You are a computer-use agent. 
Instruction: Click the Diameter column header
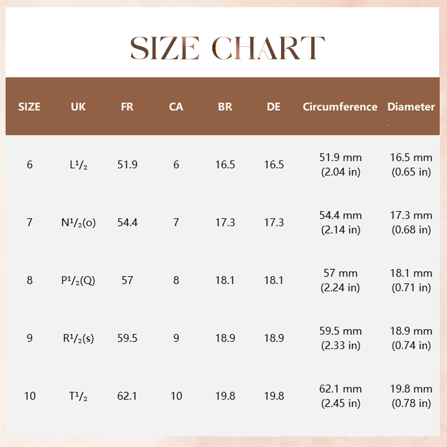pos(411,107)
